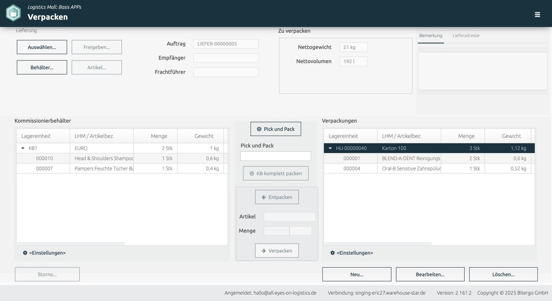Click Verpackungen horizontal scrollbar
The height and width of the screenshot is (301, 552).
pos(378,244)
